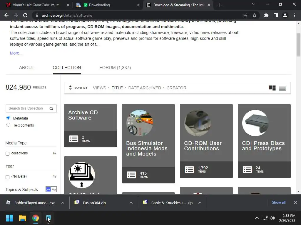301x225 pixels.
Task: Check the (No Date) year filter
Action: coord(7,177)
